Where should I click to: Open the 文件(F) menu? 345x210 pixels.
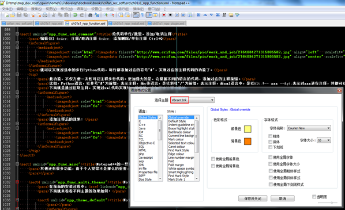click(7, 9)
